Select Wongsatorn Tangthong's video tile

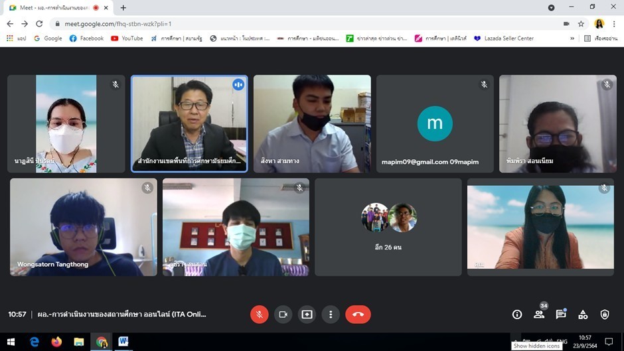pyautogui.click(x=84, y=227)
